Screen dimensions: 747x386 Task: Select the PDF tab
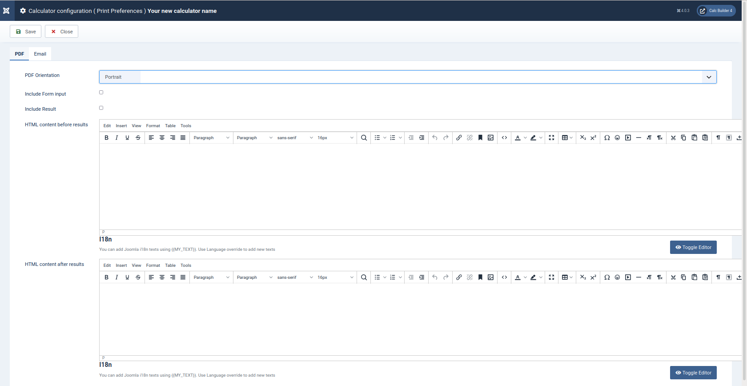(x=20, y=54)
